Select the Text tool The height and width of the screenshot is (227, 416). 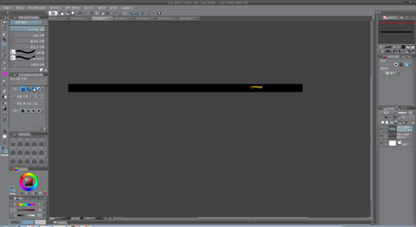click(x=5, y=131)
